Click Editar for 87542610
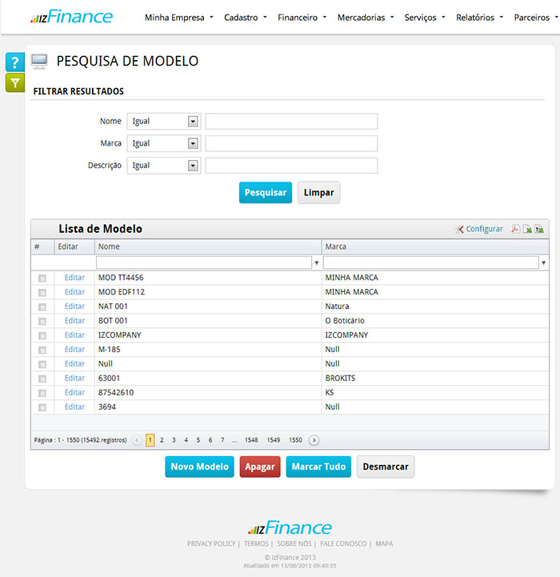The width and height of the screenshot is (560, 577). tap(74, 392)
